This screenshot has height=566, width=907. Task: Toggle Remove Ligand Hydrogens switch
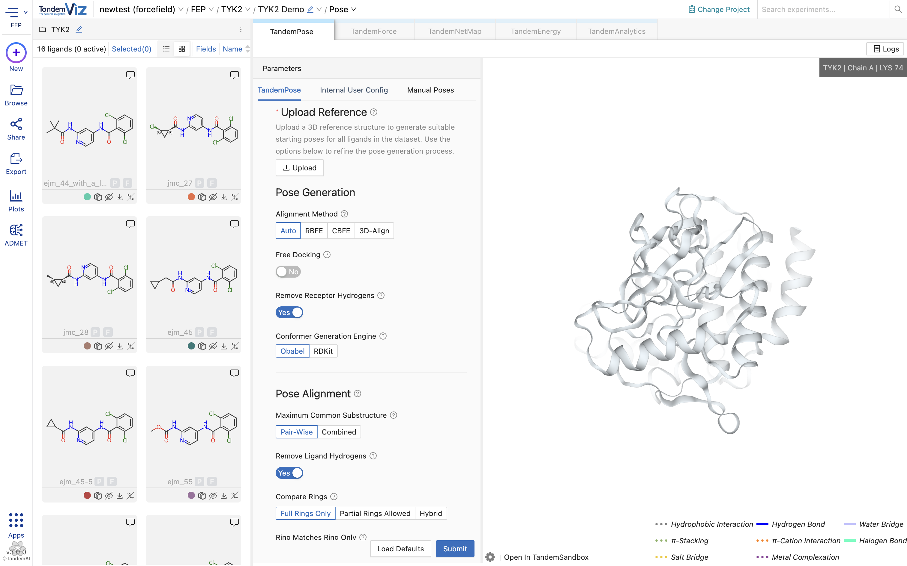(x=289, y=473)
